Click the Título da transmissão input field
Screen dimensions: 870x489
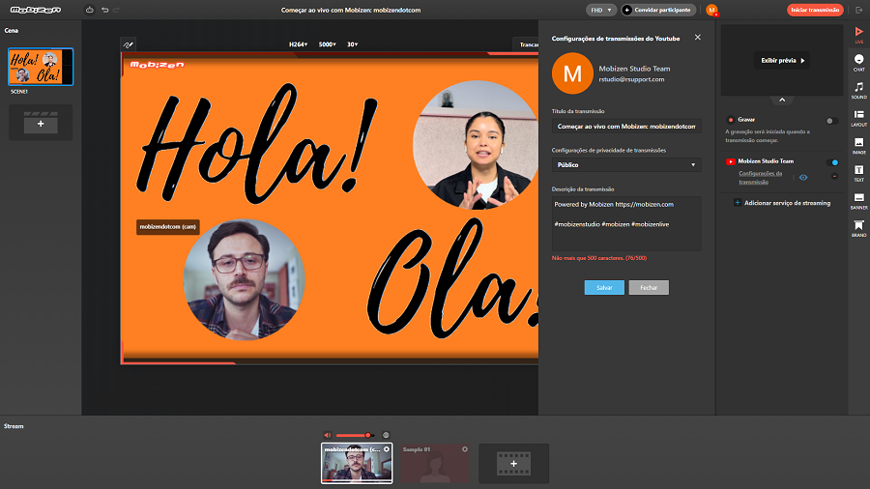click(626, 127)
